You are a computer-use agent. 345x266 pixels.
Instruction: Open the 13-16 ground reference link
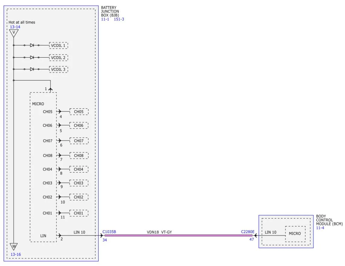click(16, 254)
